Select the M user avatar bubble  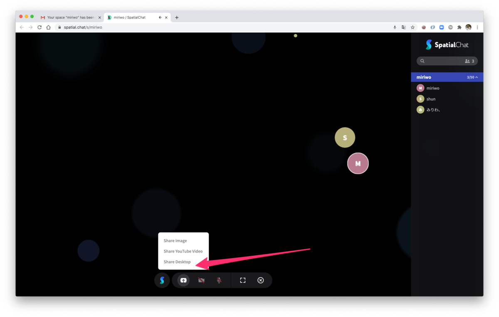pyautogui.click(x=358, y=164)
